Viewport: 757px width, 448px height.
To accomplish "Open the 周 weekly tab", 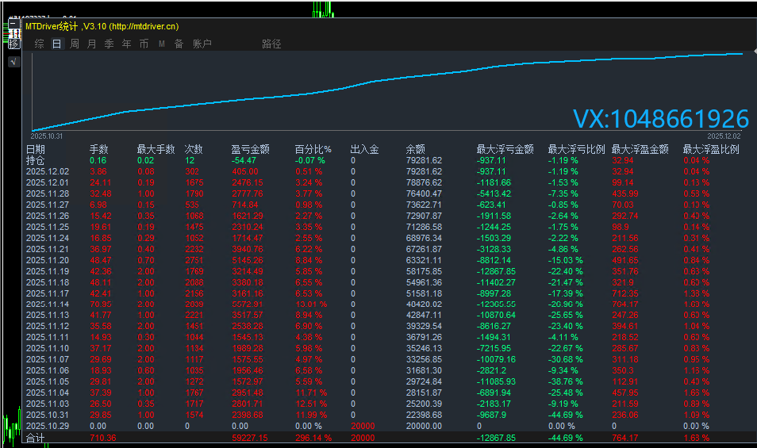I will click(x=74, y=44).
